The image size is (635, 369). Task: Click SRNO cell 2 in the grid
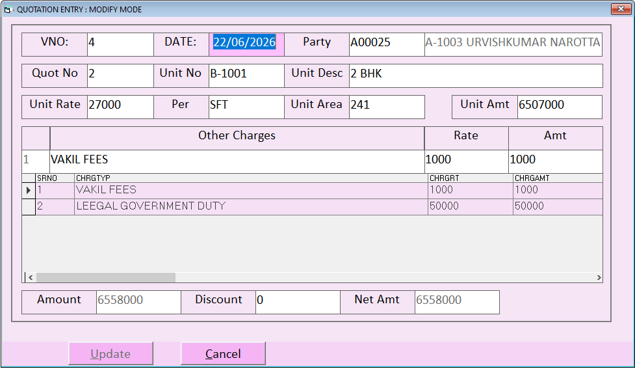(x=55, y=207)
